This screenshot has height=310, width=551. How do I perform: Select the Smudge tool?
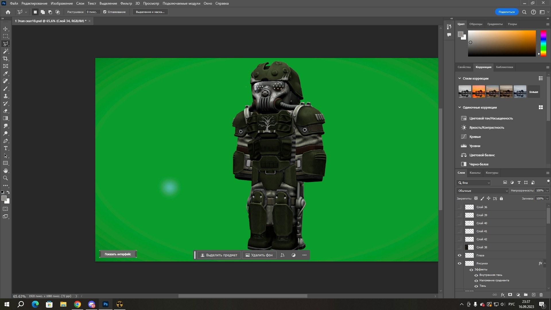click(x=5, y=126)
